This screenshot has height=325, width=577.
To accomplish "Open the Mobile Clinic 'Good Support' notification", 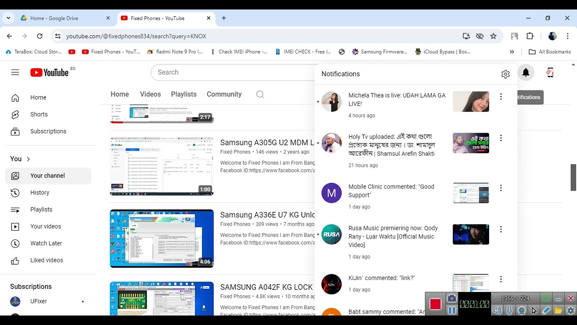I will click(391, 191).
